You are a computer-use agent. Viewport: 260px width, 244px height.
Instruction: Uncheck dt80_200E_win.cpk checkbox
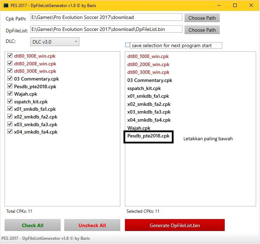coord(10,63)
